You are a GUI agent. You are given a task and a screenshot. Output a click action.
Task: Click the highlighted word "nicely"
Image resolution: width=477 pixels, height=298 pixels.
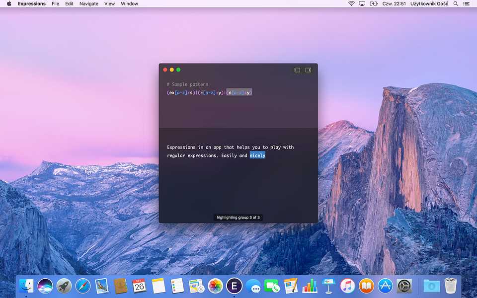[257, 155]
